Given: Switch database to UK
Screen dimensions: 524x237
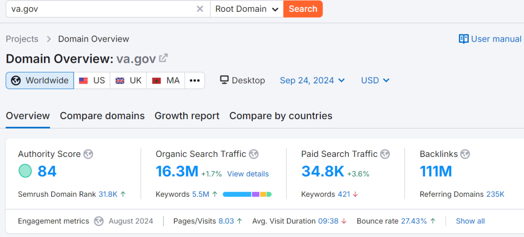Looking at the screenshot, I should tap(129, 81).
